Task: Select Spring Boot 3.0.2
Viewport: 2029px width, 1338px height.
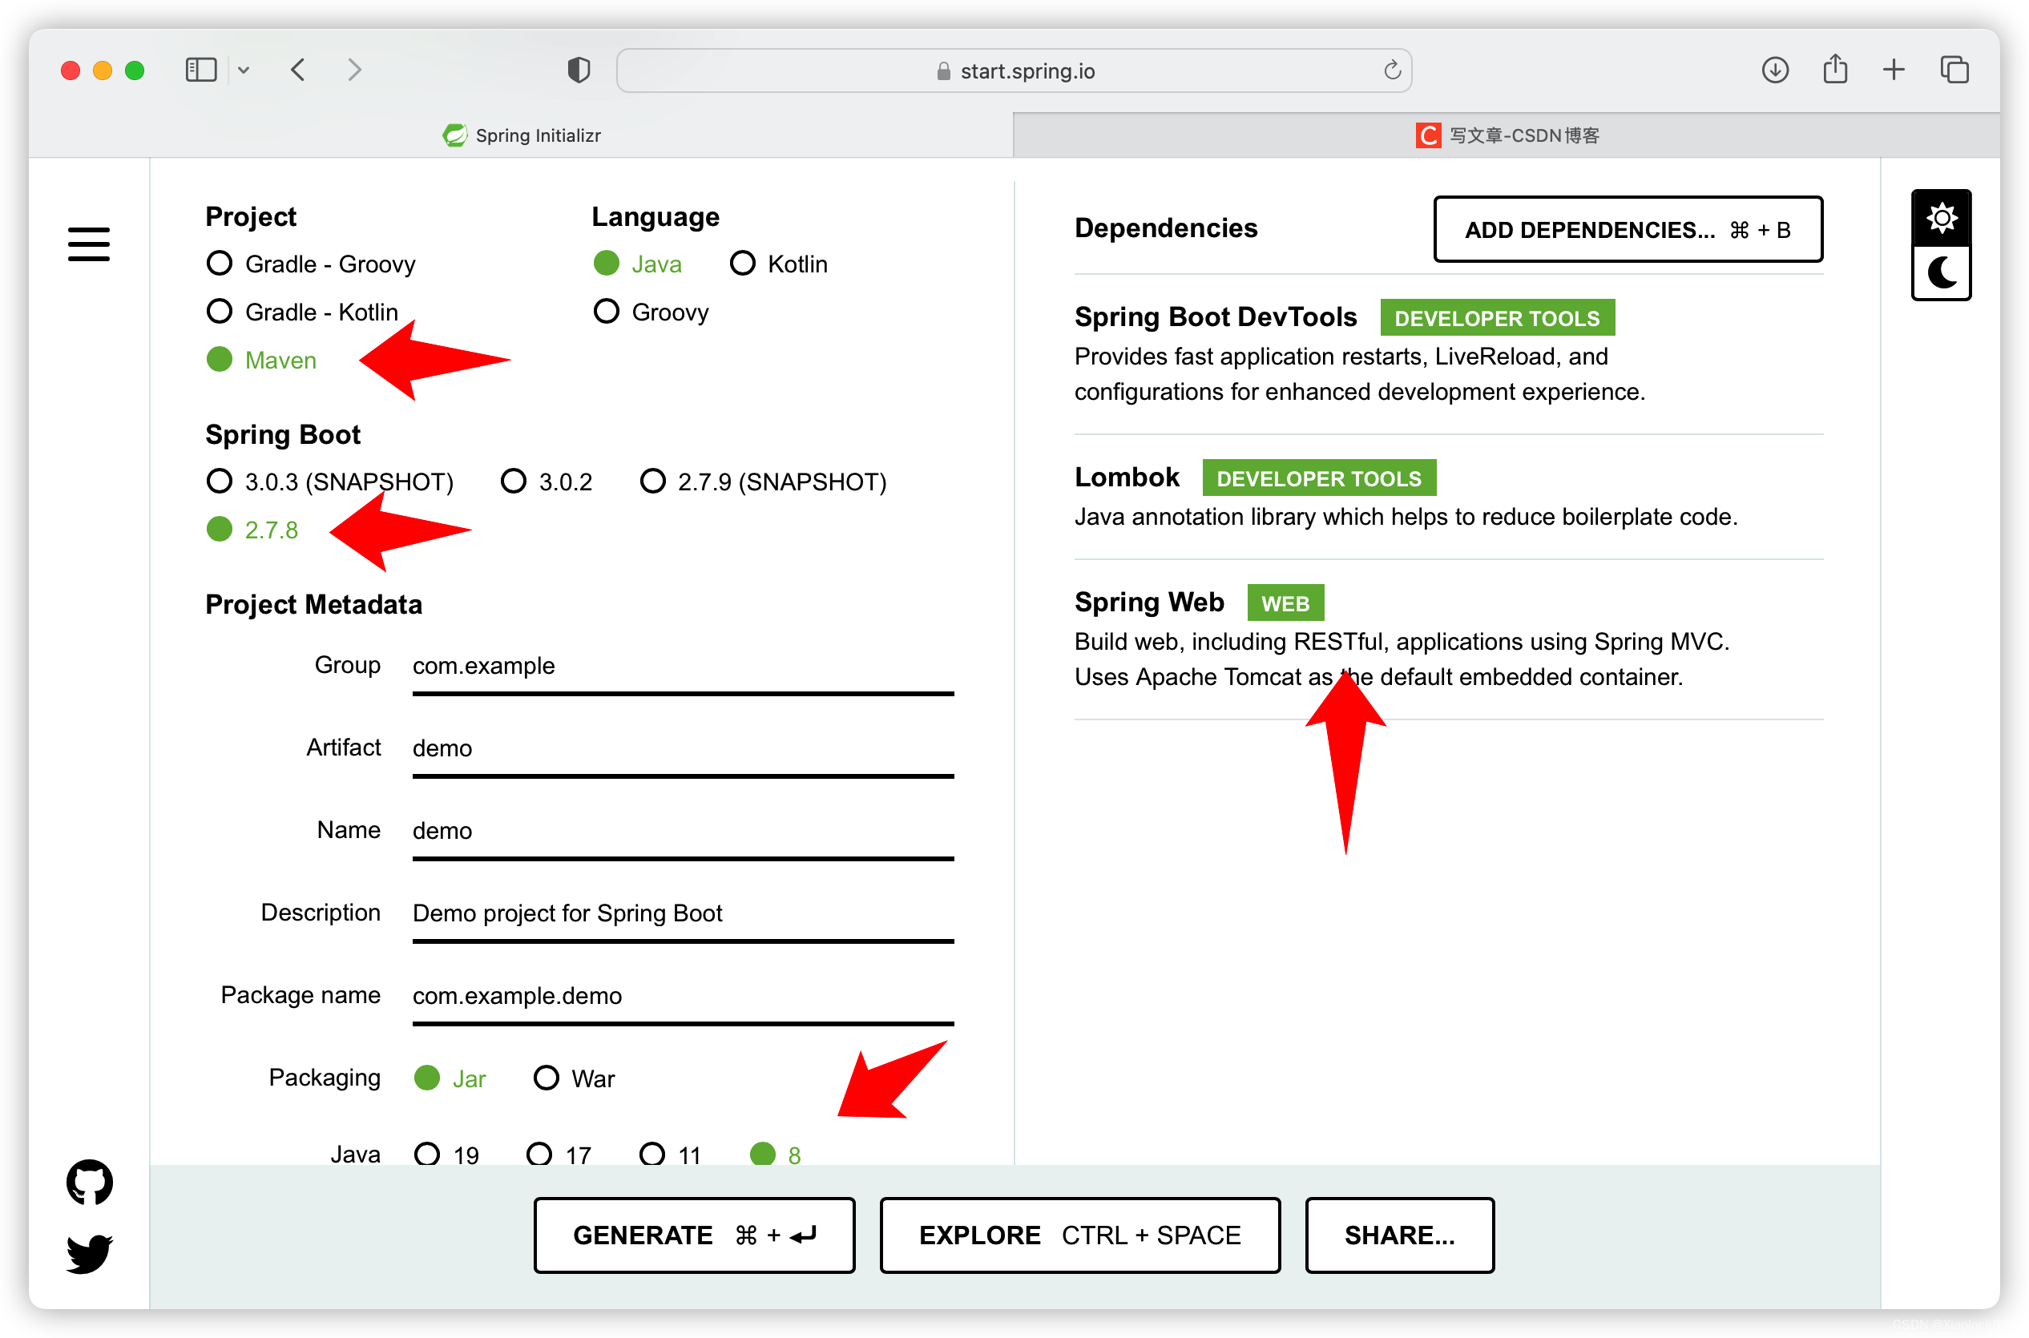Action: coord(546,482)
